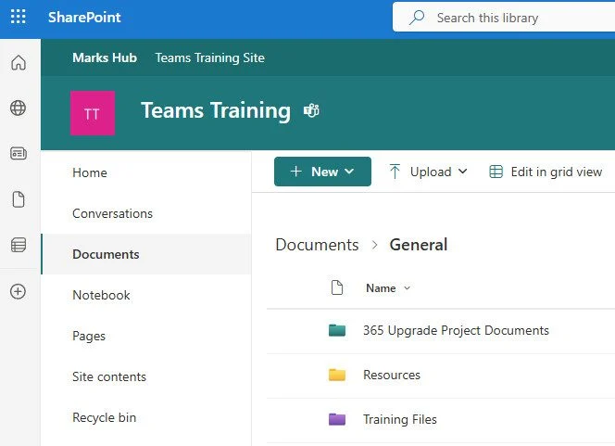Open the Name column sort dropdown
615x446 pixels.
point(388,287)
